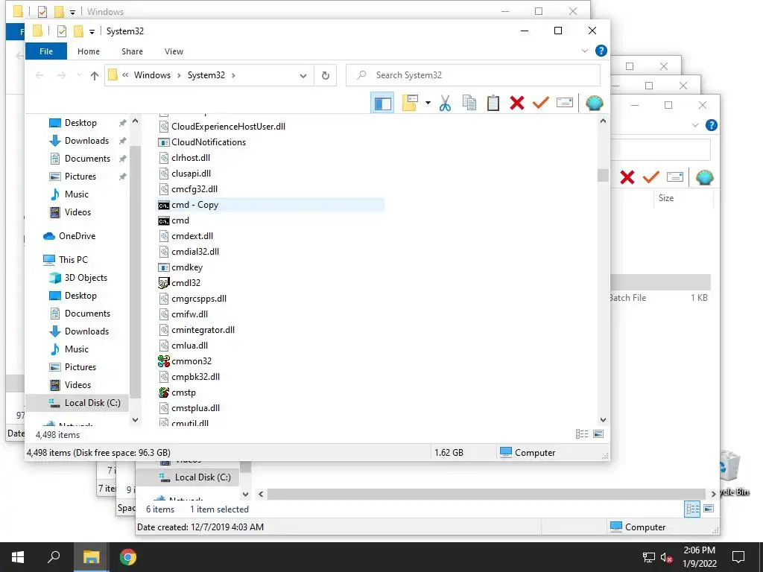This screenshot has width=763, height=572.
Task: Click the file list scroll up arrow
Action: tap(603, 121)
